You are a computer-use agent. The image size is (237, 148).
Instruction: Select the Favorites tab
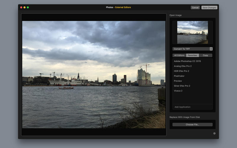click(192, 55)
